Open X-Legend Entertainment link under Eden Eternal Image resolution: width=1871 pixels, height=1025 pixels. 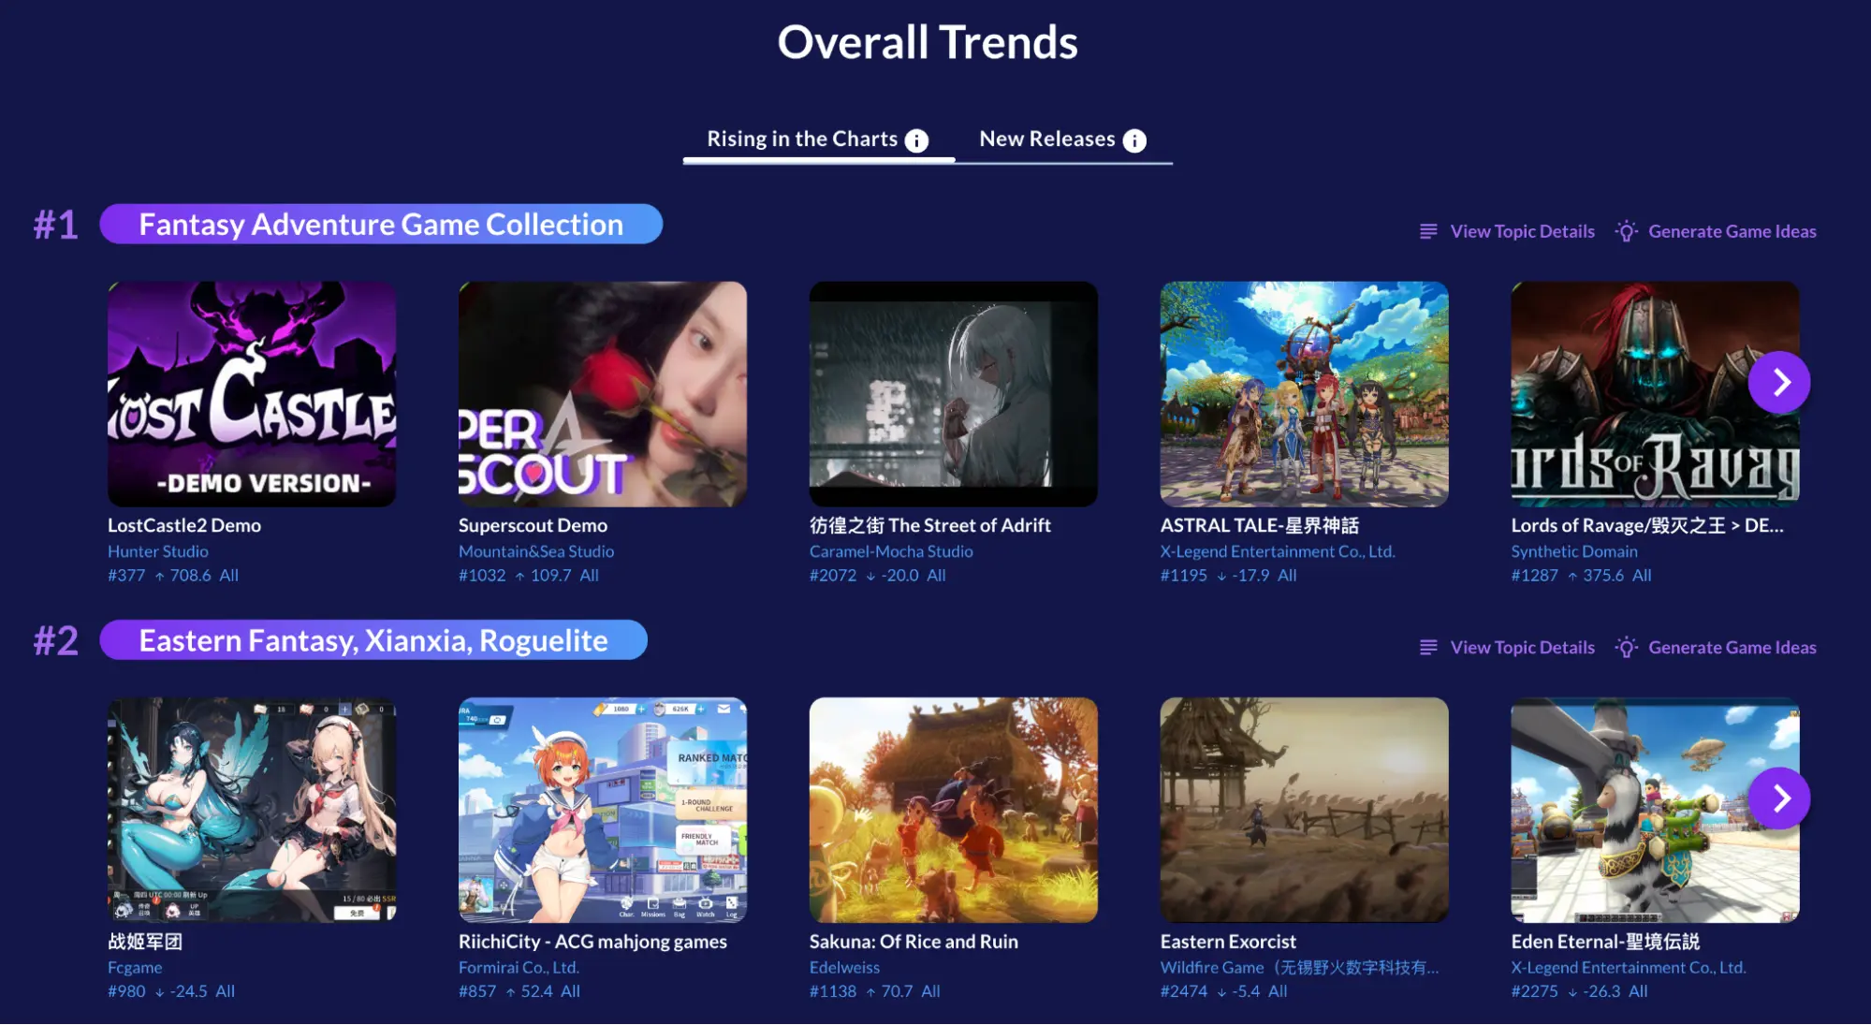pos(1629,967)
